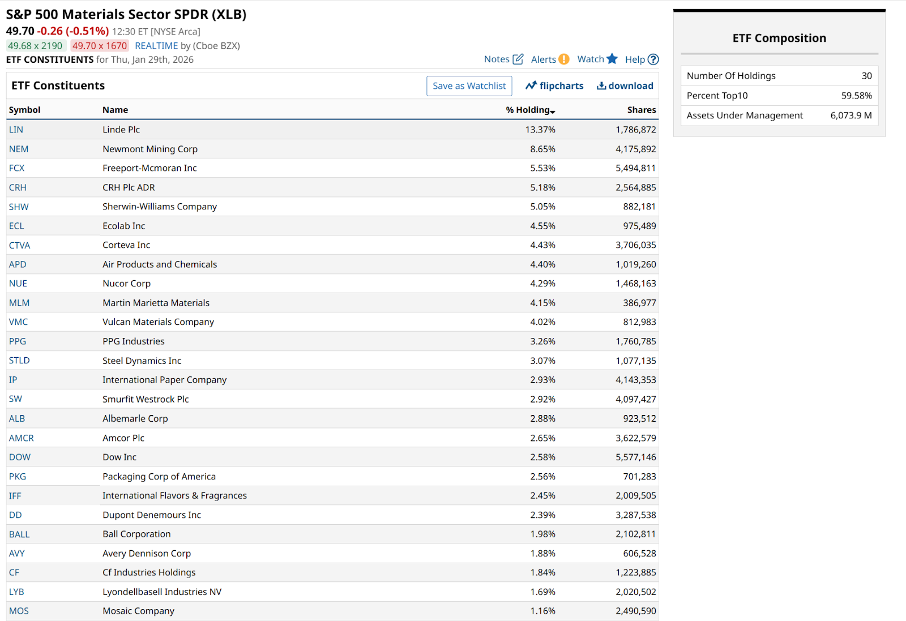Click the orange Alerts exclamation icon
Viewport: 906px width, 621px height.
(x=563, y=59)
